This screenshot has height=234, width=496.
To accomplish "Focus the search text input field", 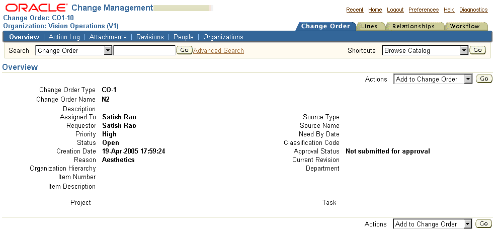I will 144,50.
